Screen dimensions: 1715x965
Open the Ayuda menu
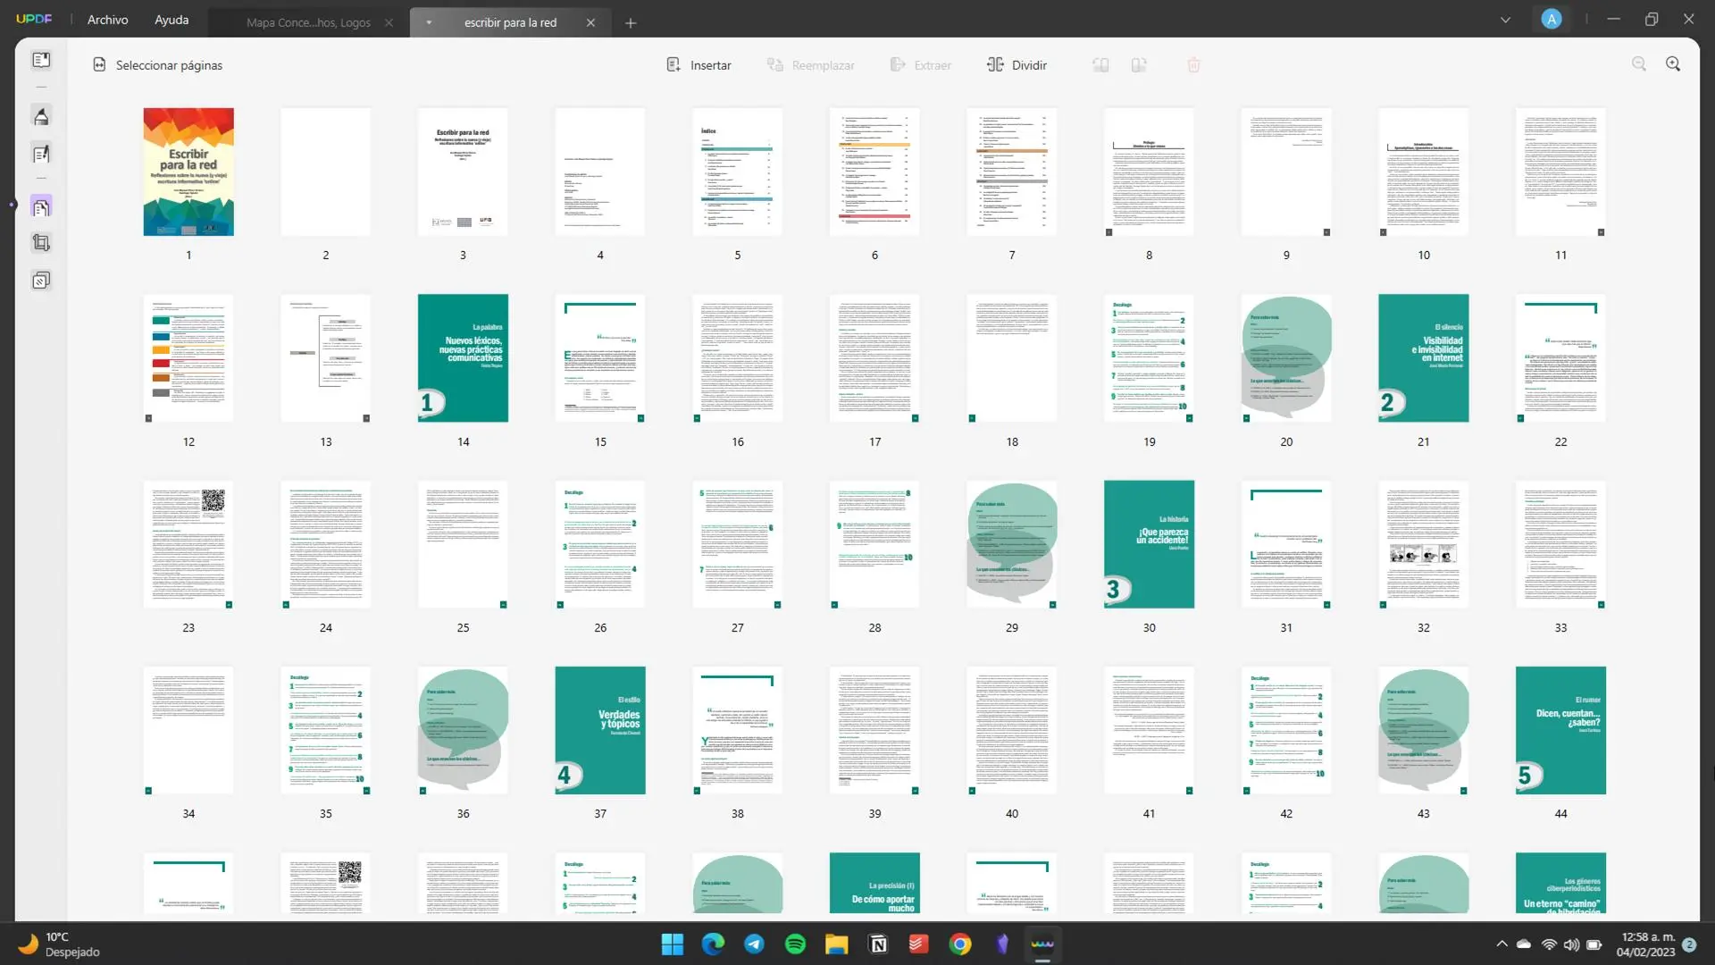[x=171, y=20]
